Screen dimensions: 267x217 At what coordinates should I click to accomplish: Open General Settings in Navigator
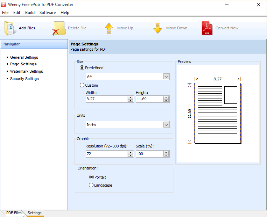24,57
